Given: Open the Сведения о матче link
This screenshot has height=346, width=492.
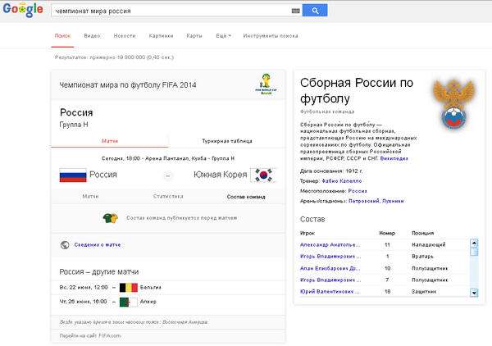Looking at the screenshot, I should tap(98, 245).
